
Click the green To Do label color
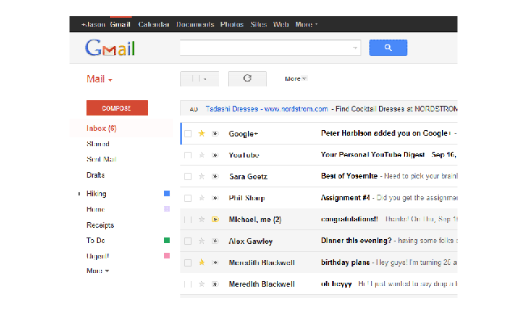tap(167, 240)
